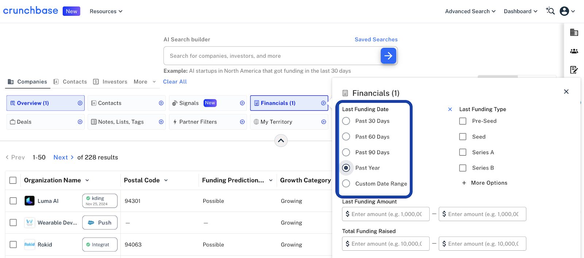Expand More Options for funding types
This screenshot has width=584, height=258.
click(x=485, y=183)
